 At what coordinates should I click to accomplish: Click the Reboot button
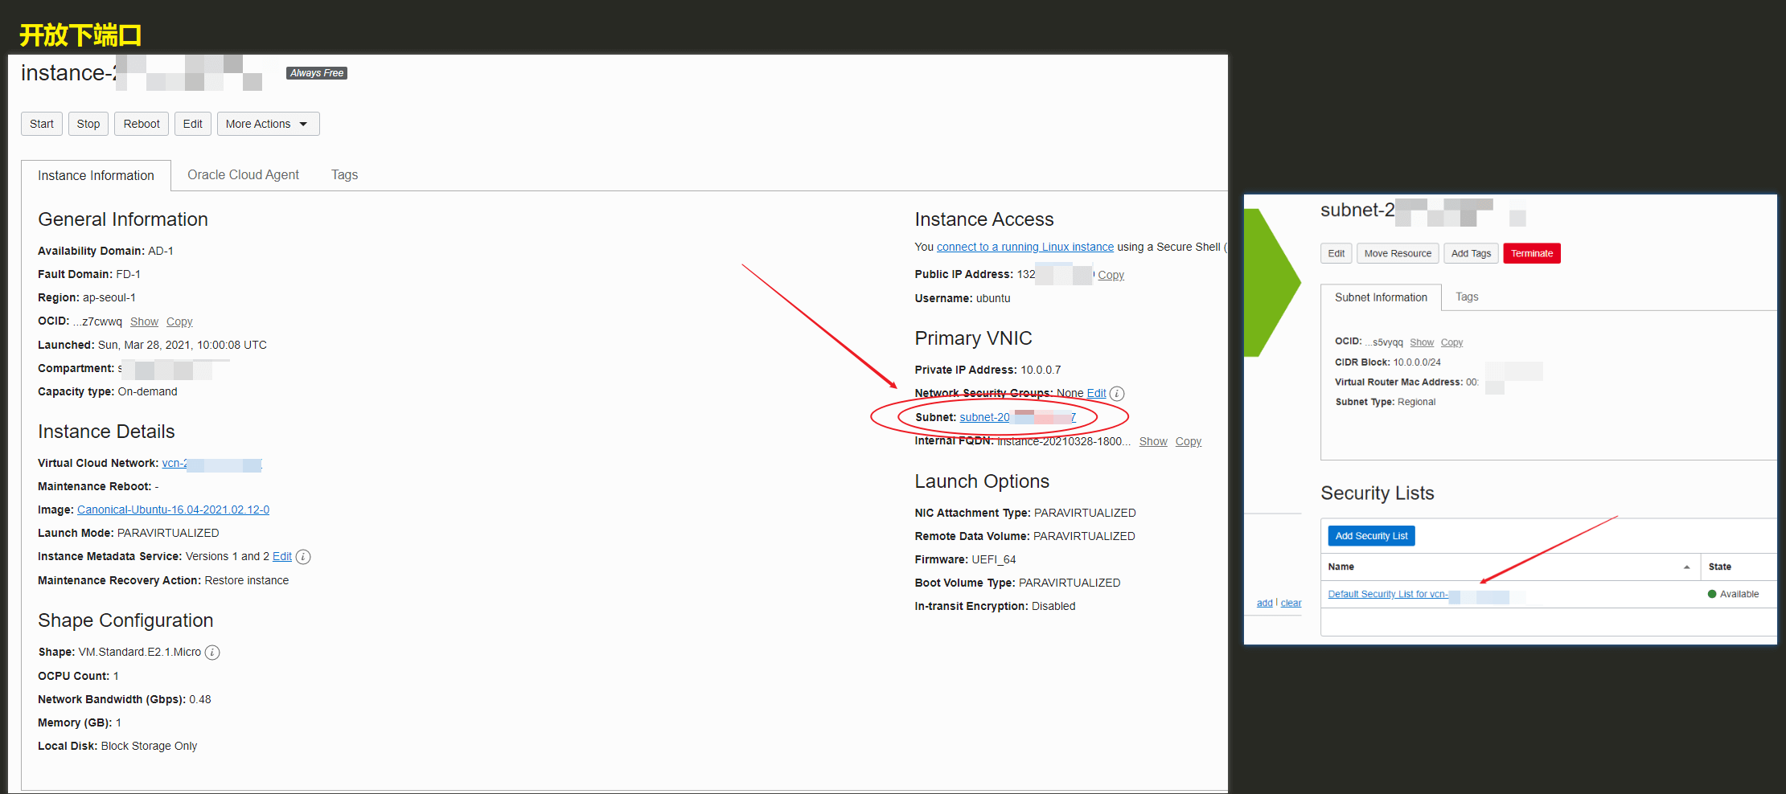click(x=142, y=124)
